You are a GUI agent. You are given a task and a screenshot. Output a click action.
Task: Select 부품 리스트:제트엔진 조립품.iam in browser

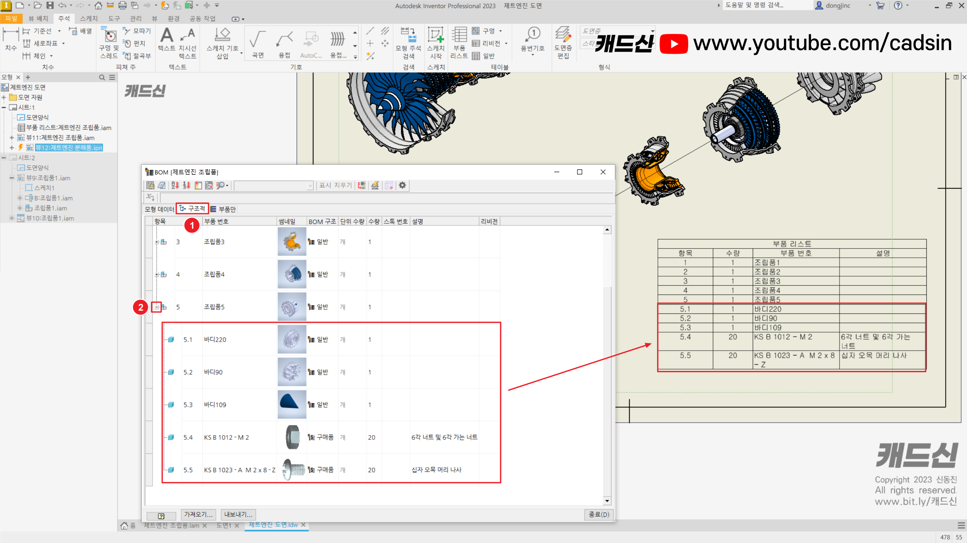point(69,127)
